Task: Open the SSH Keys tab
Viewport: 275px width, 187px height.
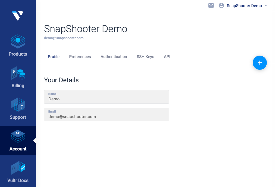Action: pos(145,57)
